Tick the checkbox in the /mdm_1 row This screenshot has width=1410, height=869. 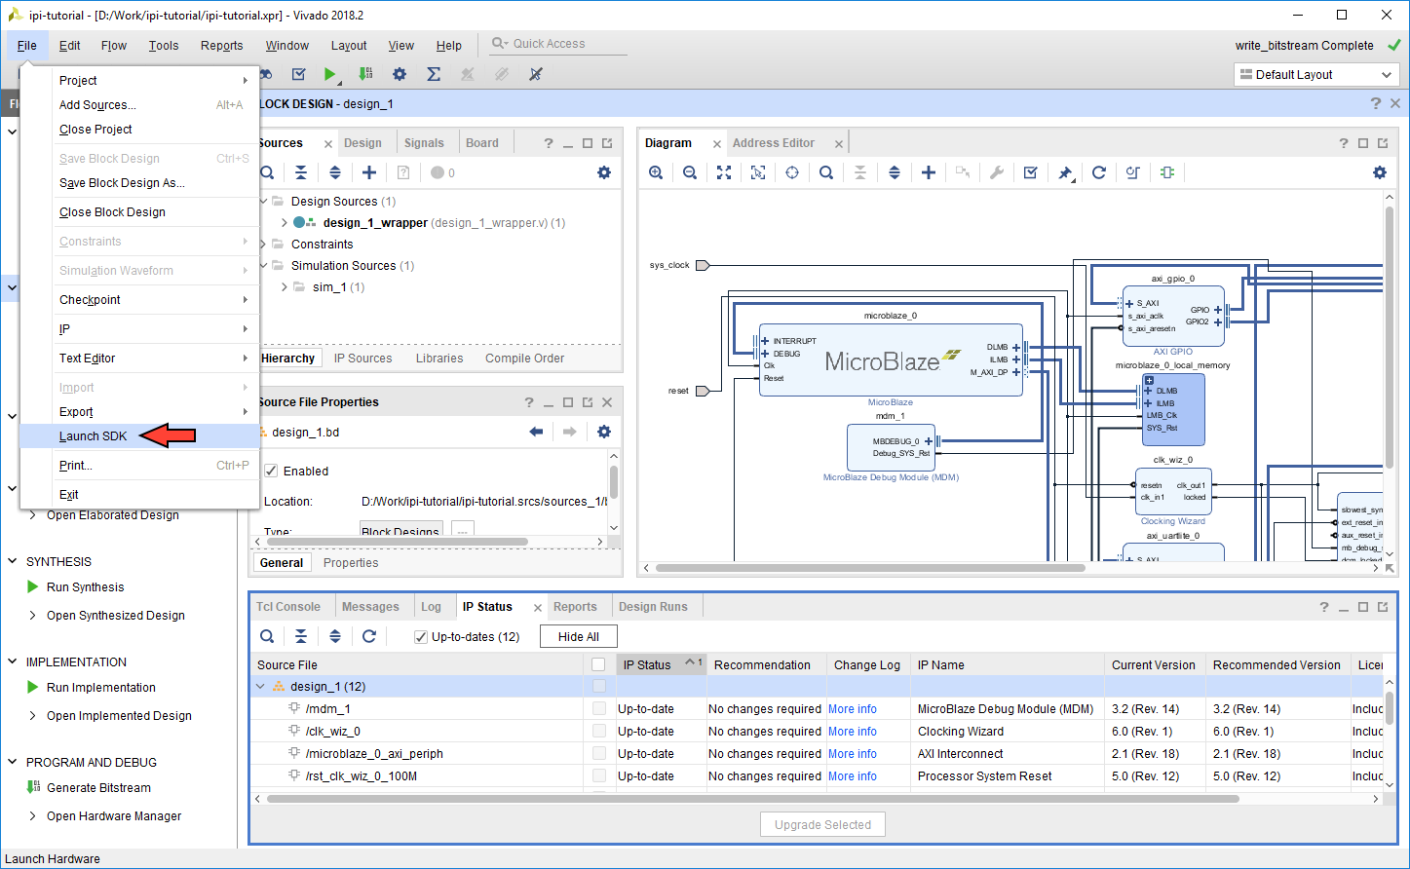[x=599, y=709]
